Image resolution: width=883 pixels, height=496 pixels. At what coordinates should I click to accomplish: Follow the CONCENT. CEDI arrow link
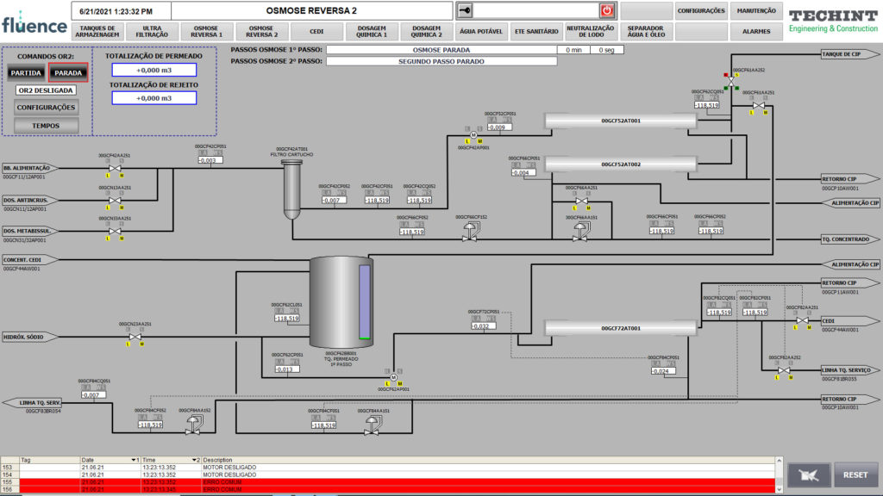coord(30,260)
